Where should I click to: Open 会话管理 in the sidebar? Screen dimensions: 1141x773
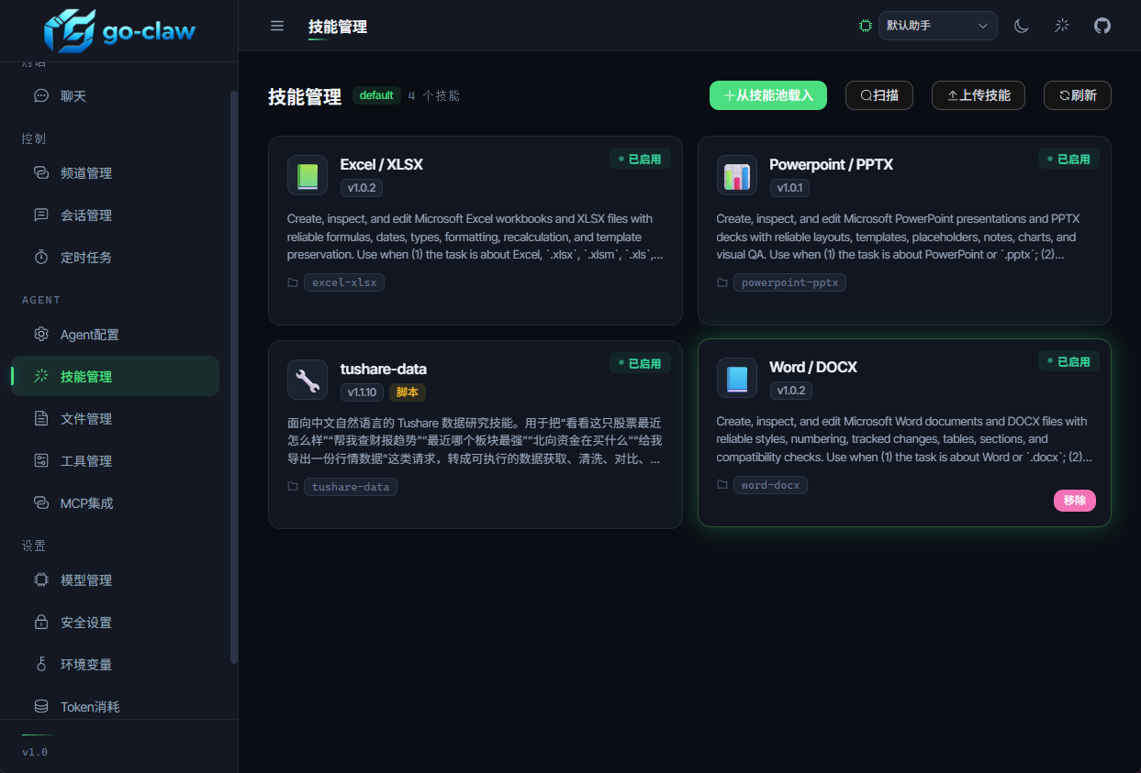(115, 215)
